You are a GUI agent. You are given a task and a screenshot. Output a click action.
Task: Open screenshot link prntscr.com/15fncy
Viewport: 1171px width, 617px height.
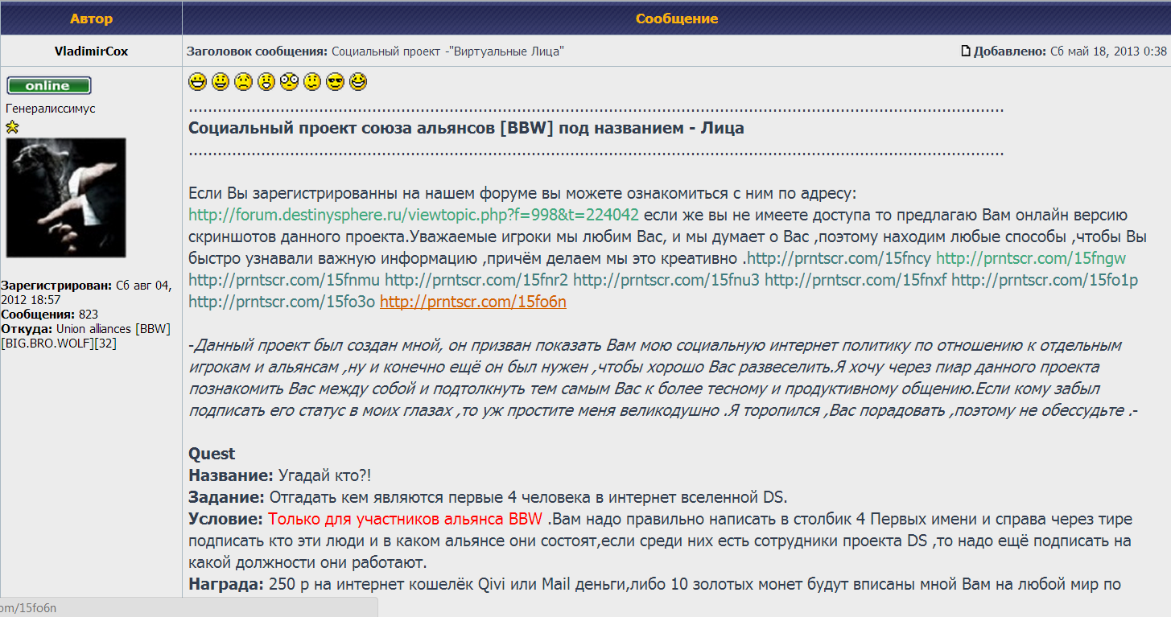pos(840,258)
